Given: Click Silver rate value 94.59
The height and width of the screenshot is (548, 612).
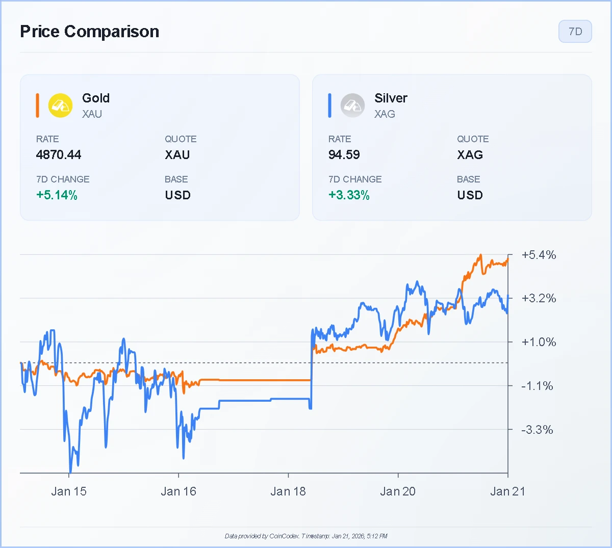Looking at the screenshot, I should point(344,155).
